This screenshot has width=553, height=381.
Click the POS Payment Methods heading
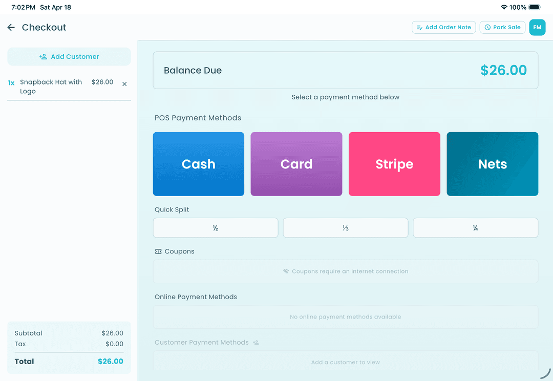(x=198, y=118)
